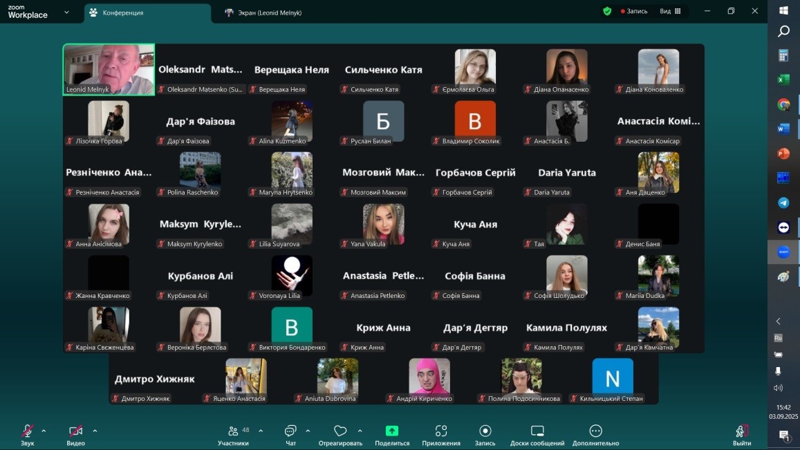This screenshot has height=450, width=800.
Task: Expand the arrow next to Участники
Action: (x=261, y=431)
